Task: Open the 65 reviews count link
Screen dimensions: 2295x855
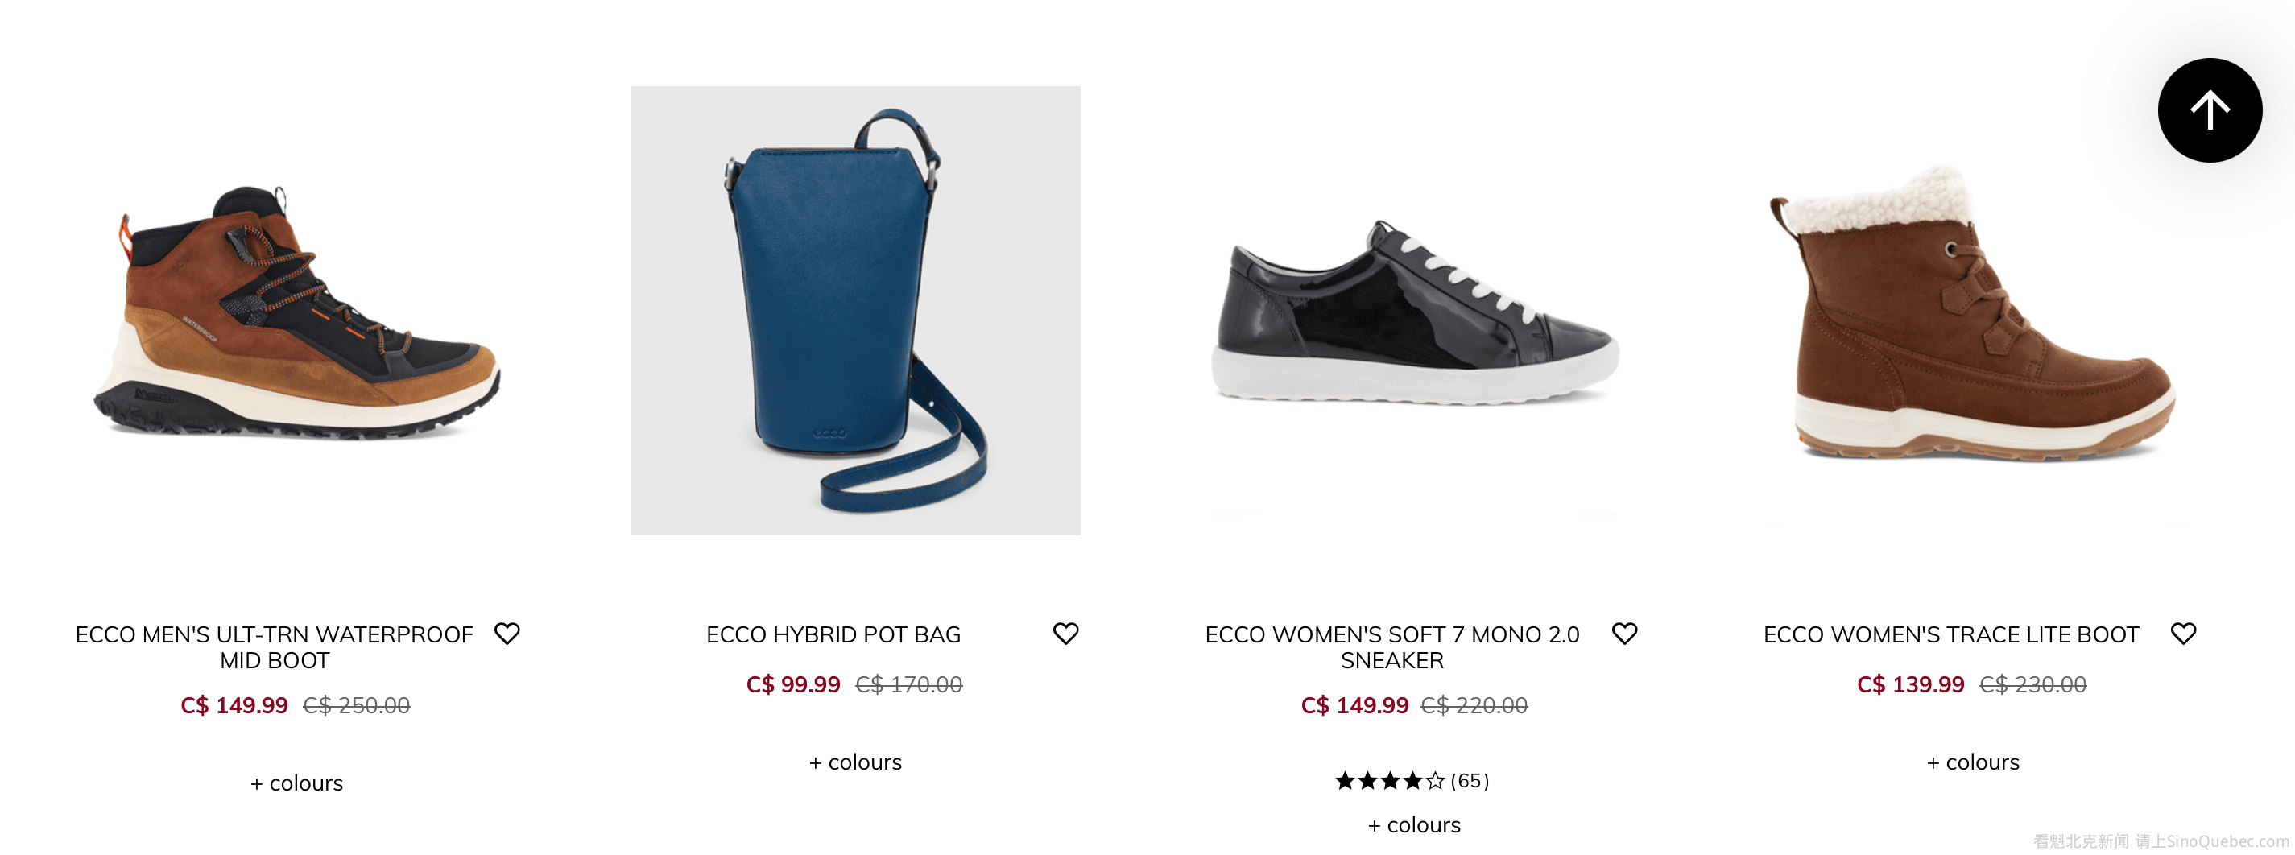Action: click(x=1469, y=781)
